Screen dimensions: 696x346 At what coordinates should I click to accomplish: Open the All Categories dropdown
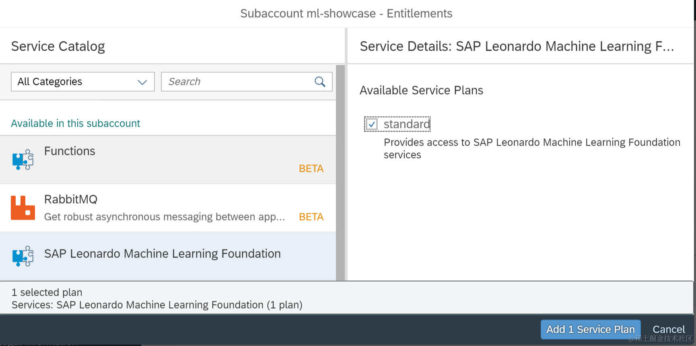pyautogui.click(x=82, y=82)
